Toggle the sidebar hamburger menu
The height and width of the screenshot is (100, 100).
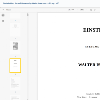click(x=3, y=10)
